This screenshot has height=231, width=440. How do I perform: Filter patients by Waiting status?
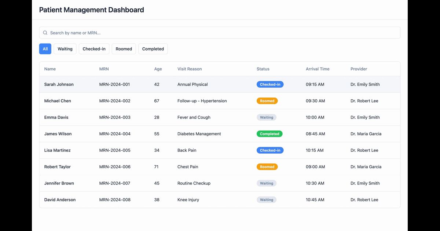[x=65, y=49]
